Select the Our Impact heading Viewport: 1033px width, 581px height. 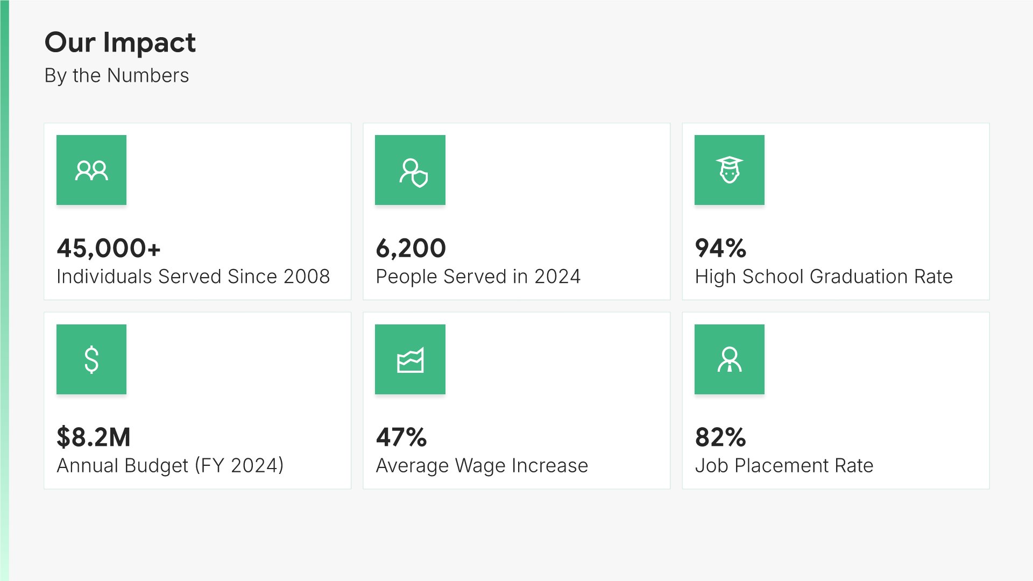click(120, 42)
